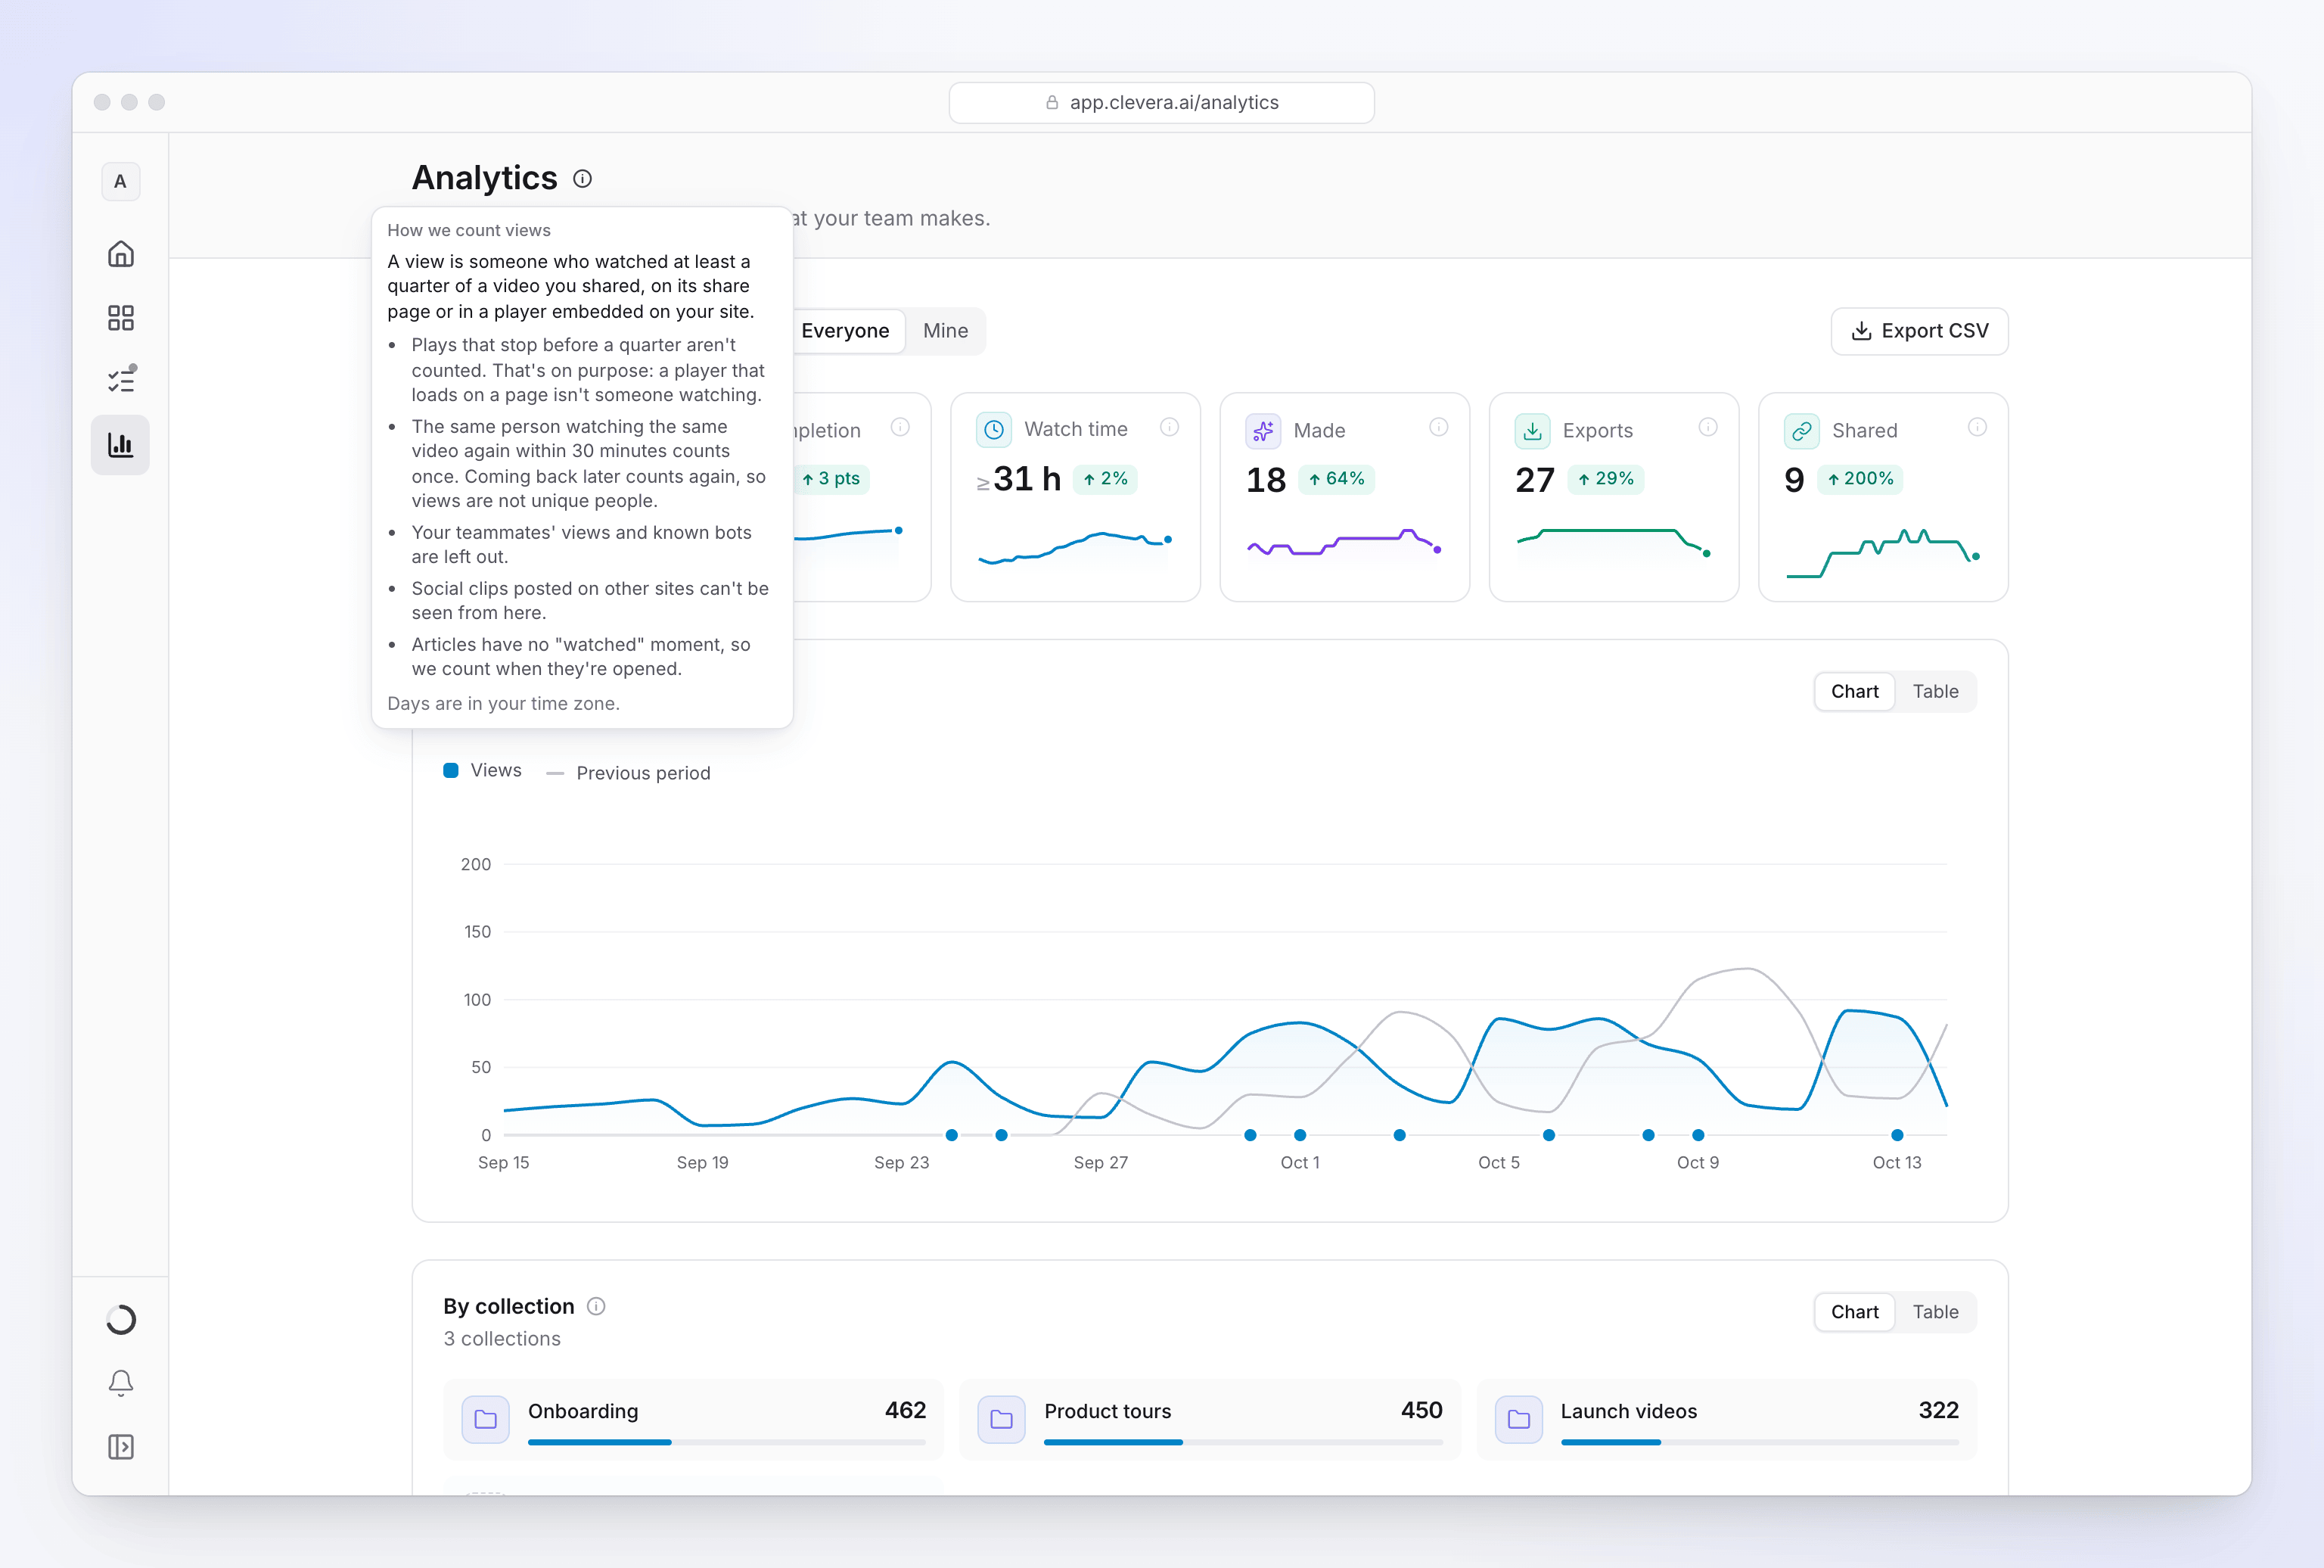Click Product tours folder icon
Viewport: 2324px width, 1568px height.
tap(1002, 1419)
